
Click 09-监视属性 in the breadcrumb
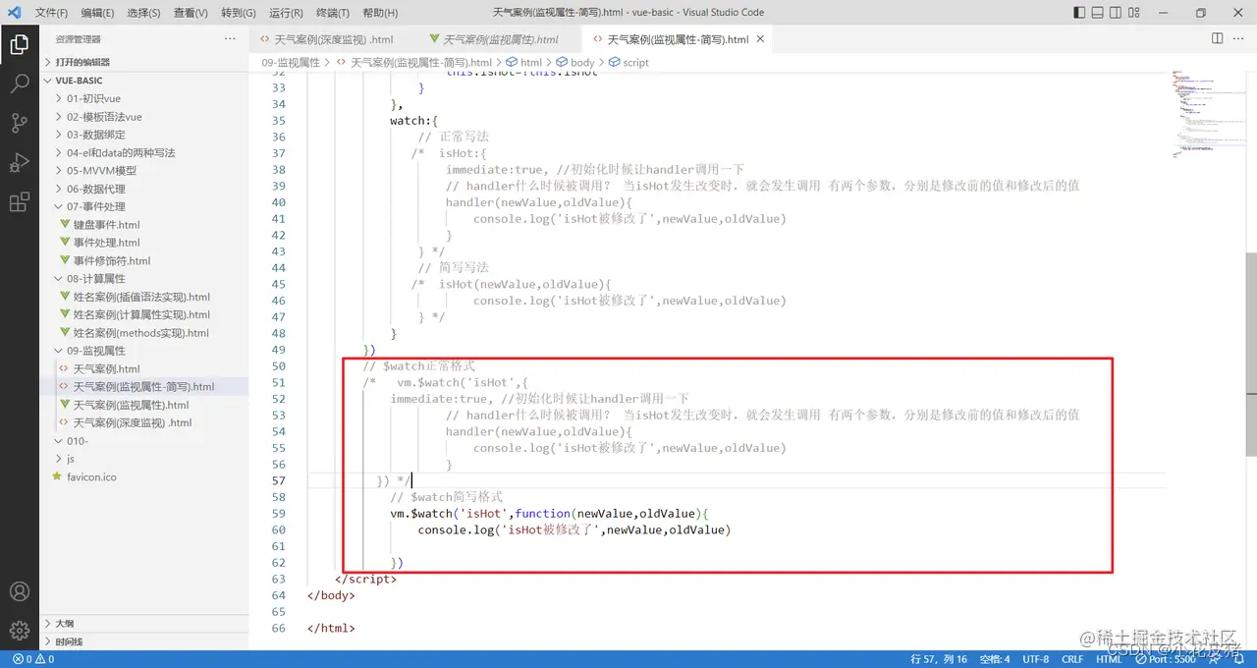[x=290, y=62]
